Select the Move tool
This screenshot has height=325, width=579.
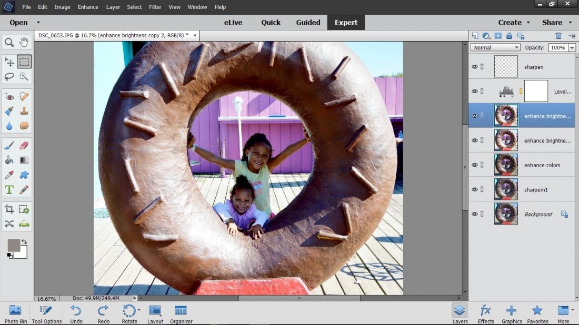[9, 62]
